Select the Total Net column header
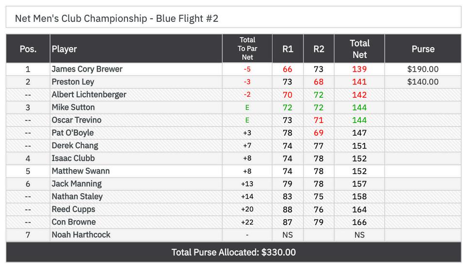Screen dimensions: 469x273 [359, 49]
